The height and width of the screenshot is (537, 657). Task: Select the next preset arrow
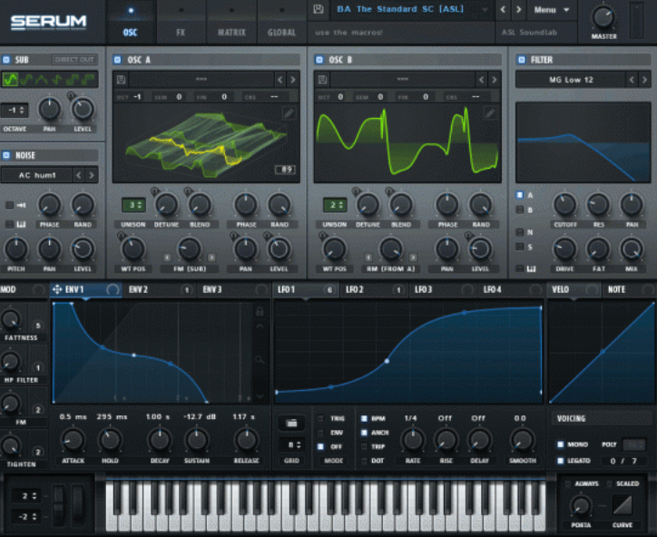(520, 10)
